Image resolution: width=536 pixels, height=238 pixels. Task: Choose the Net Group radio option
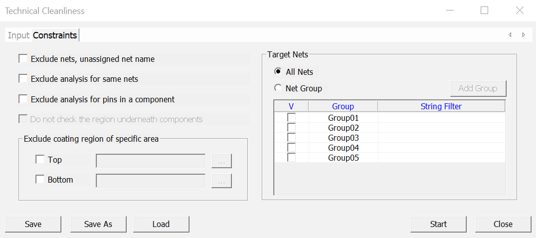tap(278, 88)
